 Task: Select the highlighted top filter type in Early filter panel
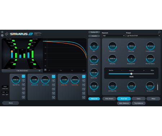[54, 76]
